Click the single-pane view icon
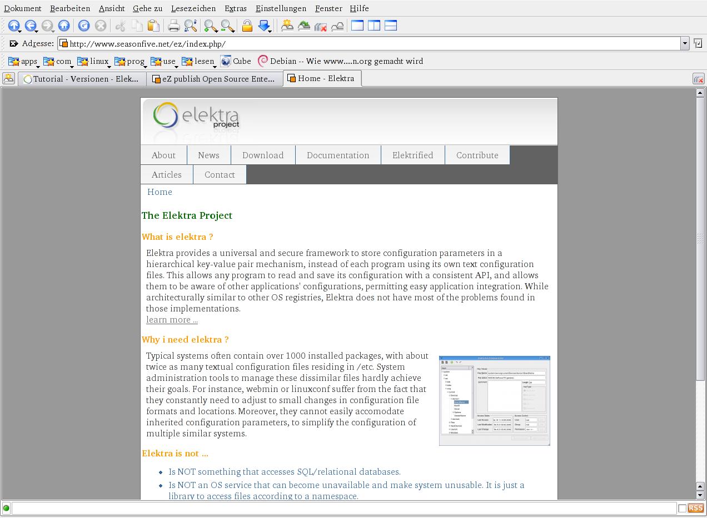Screen dimensions: 707x518 (x=357, y=25)
